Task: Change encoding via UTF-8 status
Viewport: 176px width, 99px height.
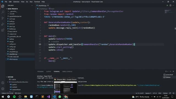Action: tap(155, 93)
